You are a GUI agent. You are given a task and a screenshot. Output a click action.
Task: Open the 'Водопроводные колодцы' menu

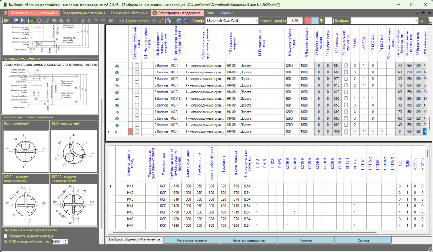click(x=83, y=13)
